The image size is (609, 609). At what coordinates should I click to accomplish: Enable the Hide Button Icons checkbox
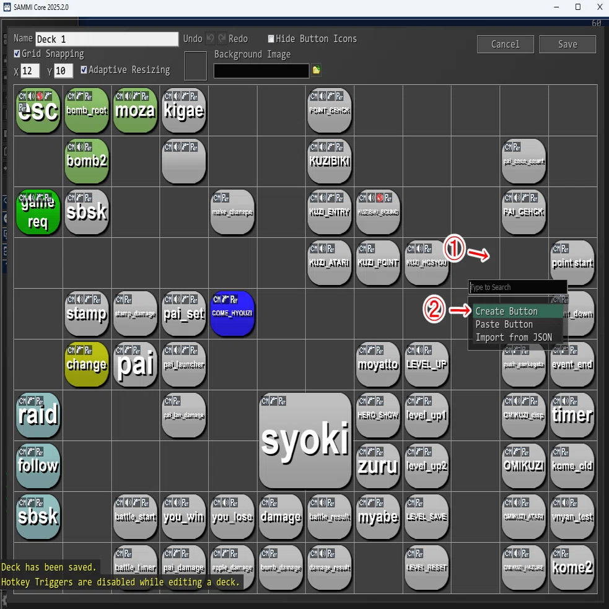point(271,39)
